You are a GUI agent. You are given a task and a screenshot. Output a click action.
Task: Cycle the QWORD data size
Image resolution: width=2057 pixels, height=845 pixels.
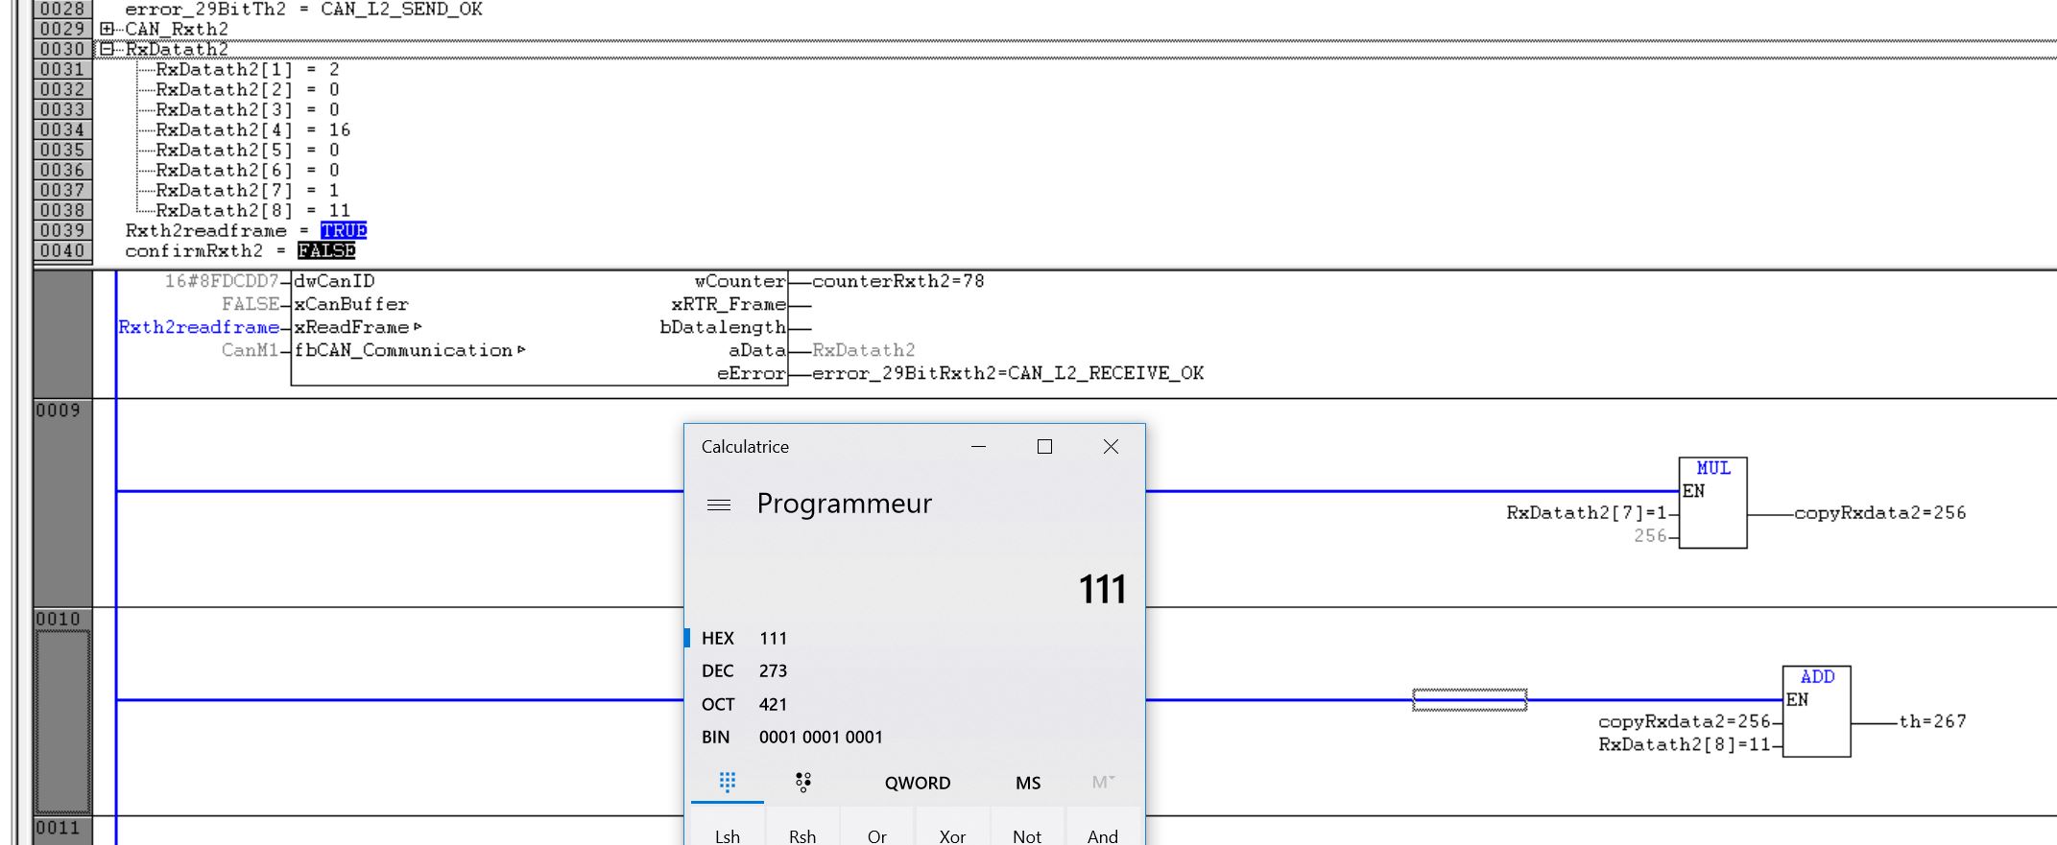pos(917,783)
